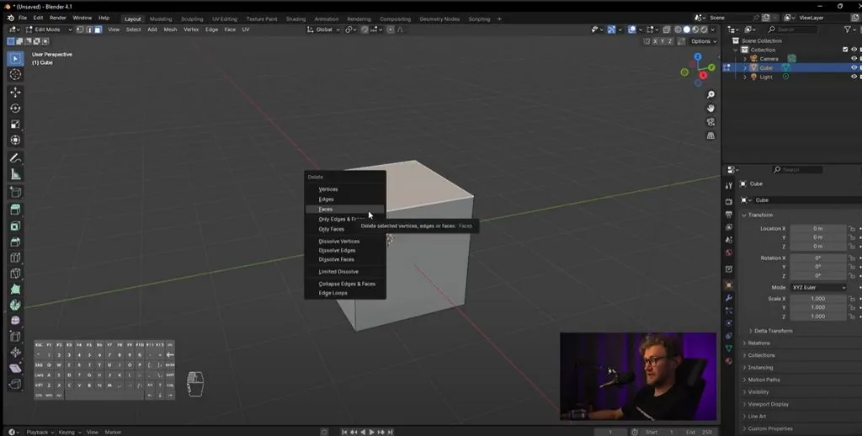Click the Scale X field
This screenshot has width=862, height=436.
click(818, 299)
